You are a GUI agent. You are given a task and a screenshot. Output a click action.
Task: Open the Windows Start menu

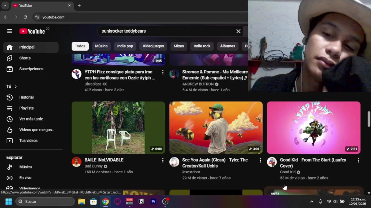pyautogui.click(x=9, y=202)
